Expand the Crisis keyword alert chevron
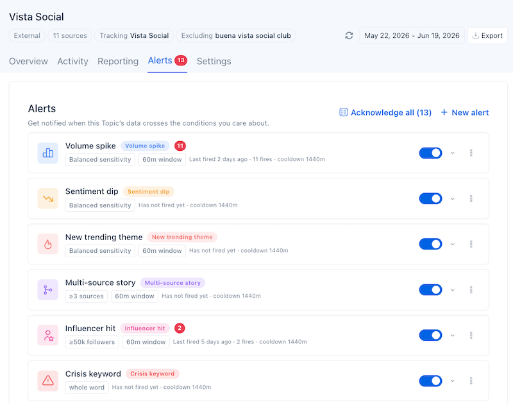 453,381
